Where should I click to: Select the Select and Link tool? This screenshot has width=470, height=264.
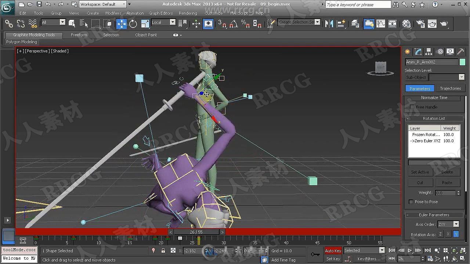[x=9, y=24]
